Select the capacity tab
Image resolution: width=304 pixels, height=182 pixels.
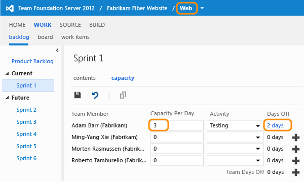123,78
